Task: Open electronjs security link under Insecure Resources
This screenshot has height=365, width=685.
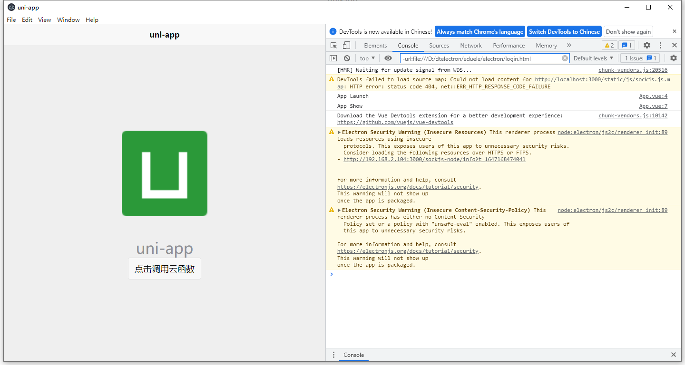Action: tap(408, 187)
